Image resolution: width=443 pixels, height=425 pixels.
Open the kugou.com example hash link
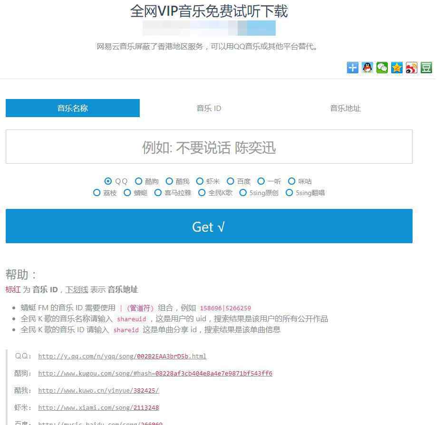(155, 374)
